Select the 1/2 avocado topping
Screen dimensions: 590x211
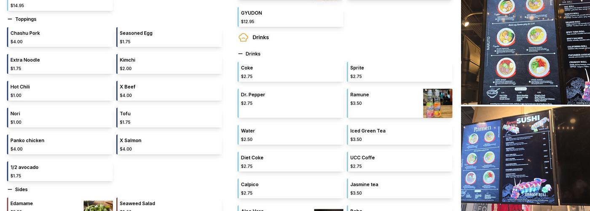tap(60, 171)
